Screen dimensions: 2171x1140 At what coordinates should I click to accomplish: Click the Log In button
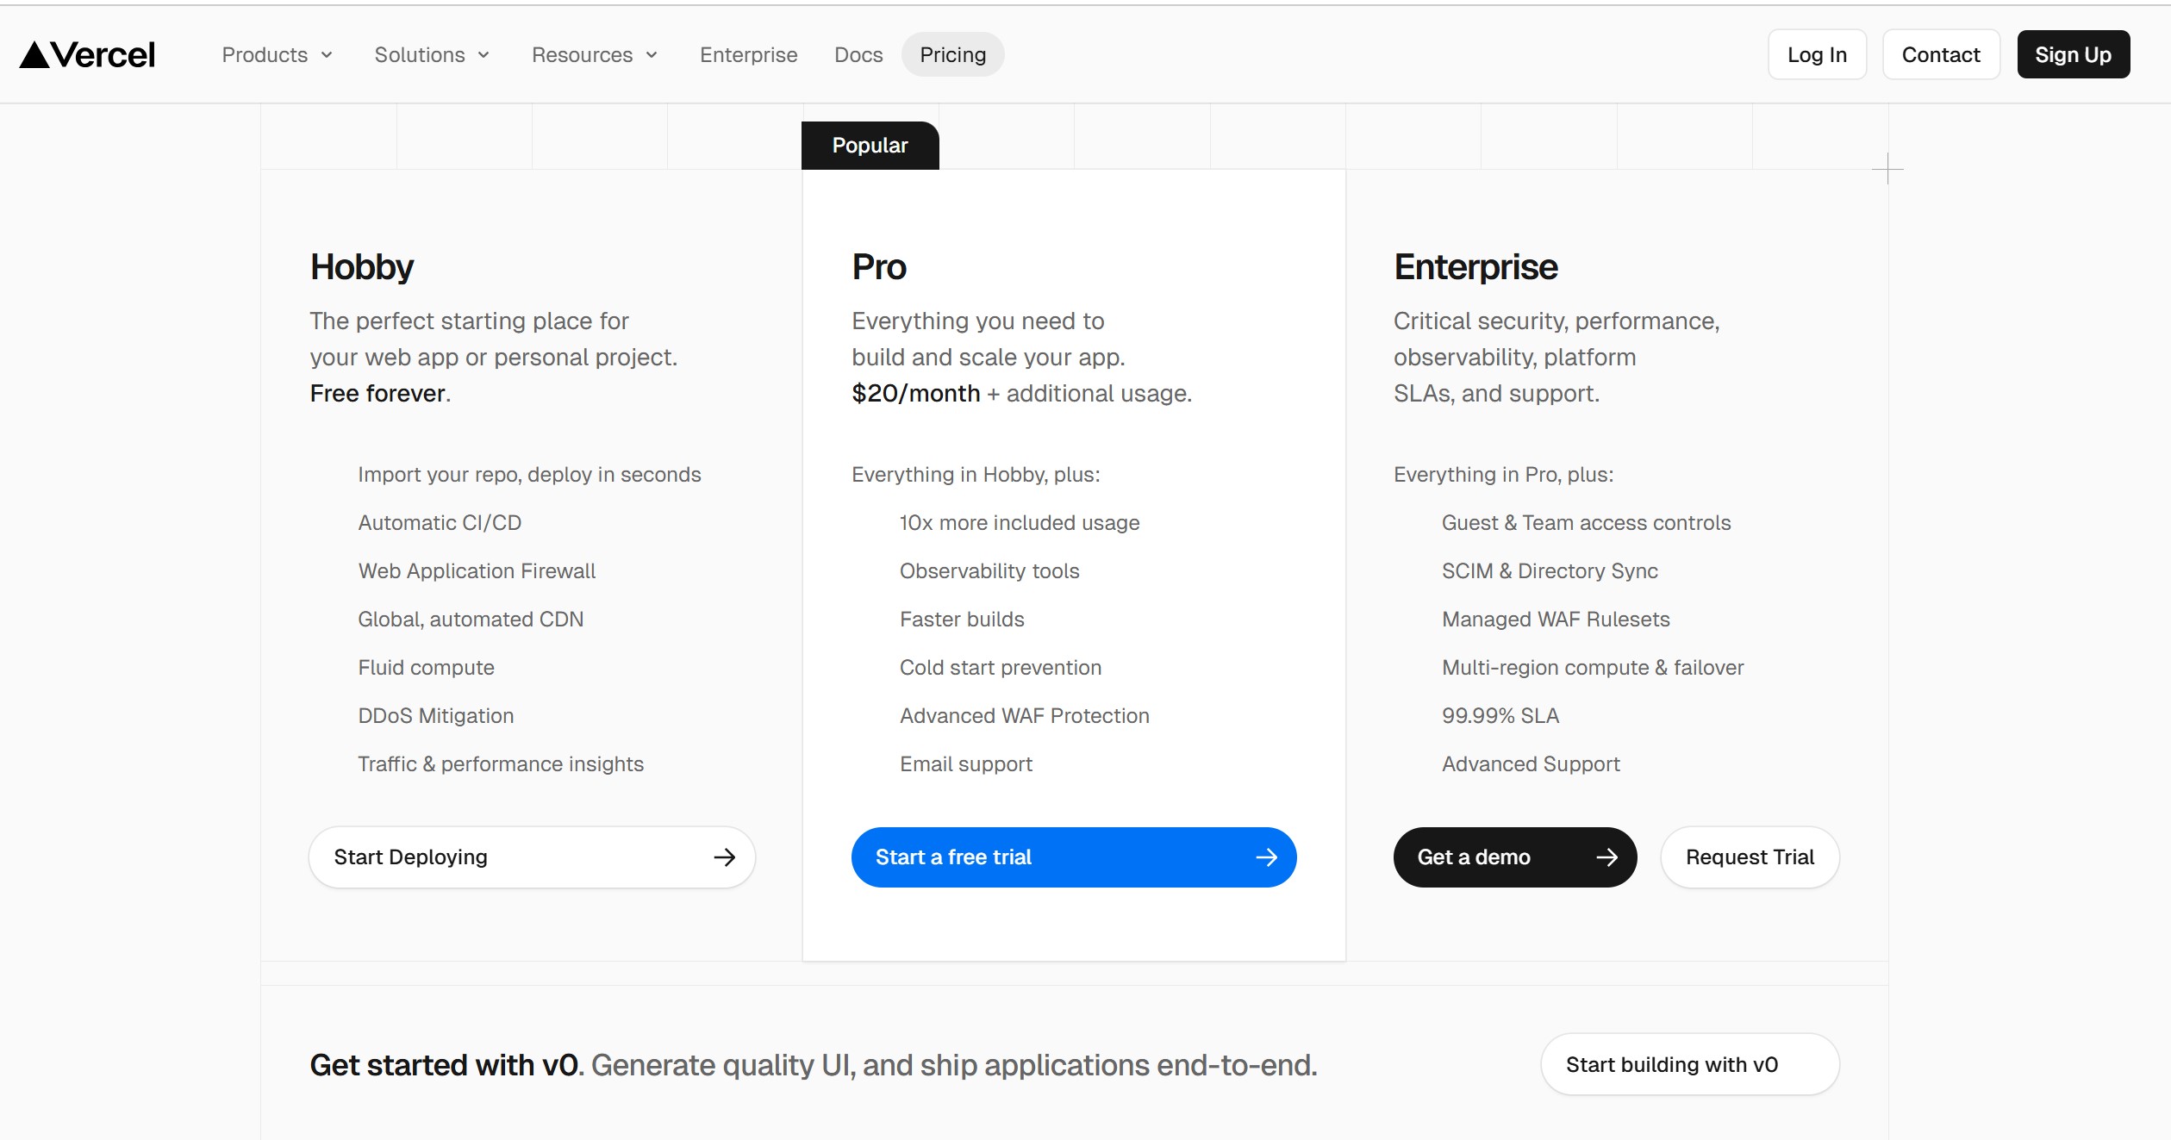pyautogui.click(x=1817, y=55)
